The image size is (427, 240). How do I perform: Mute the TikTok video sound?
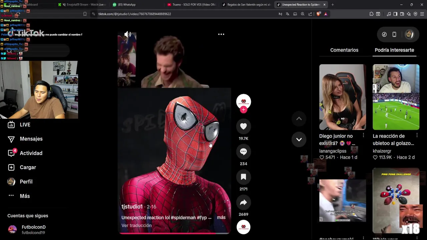coord(128,34)
